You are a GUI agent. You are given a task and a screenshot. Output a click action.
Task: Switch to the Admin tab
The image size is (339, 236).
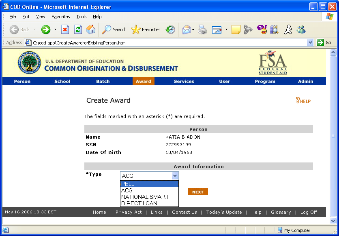point(305,81)
